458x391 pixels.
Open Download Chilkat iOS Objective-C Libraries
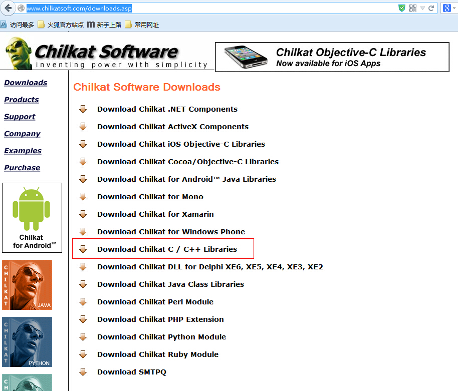click(181, 144)
